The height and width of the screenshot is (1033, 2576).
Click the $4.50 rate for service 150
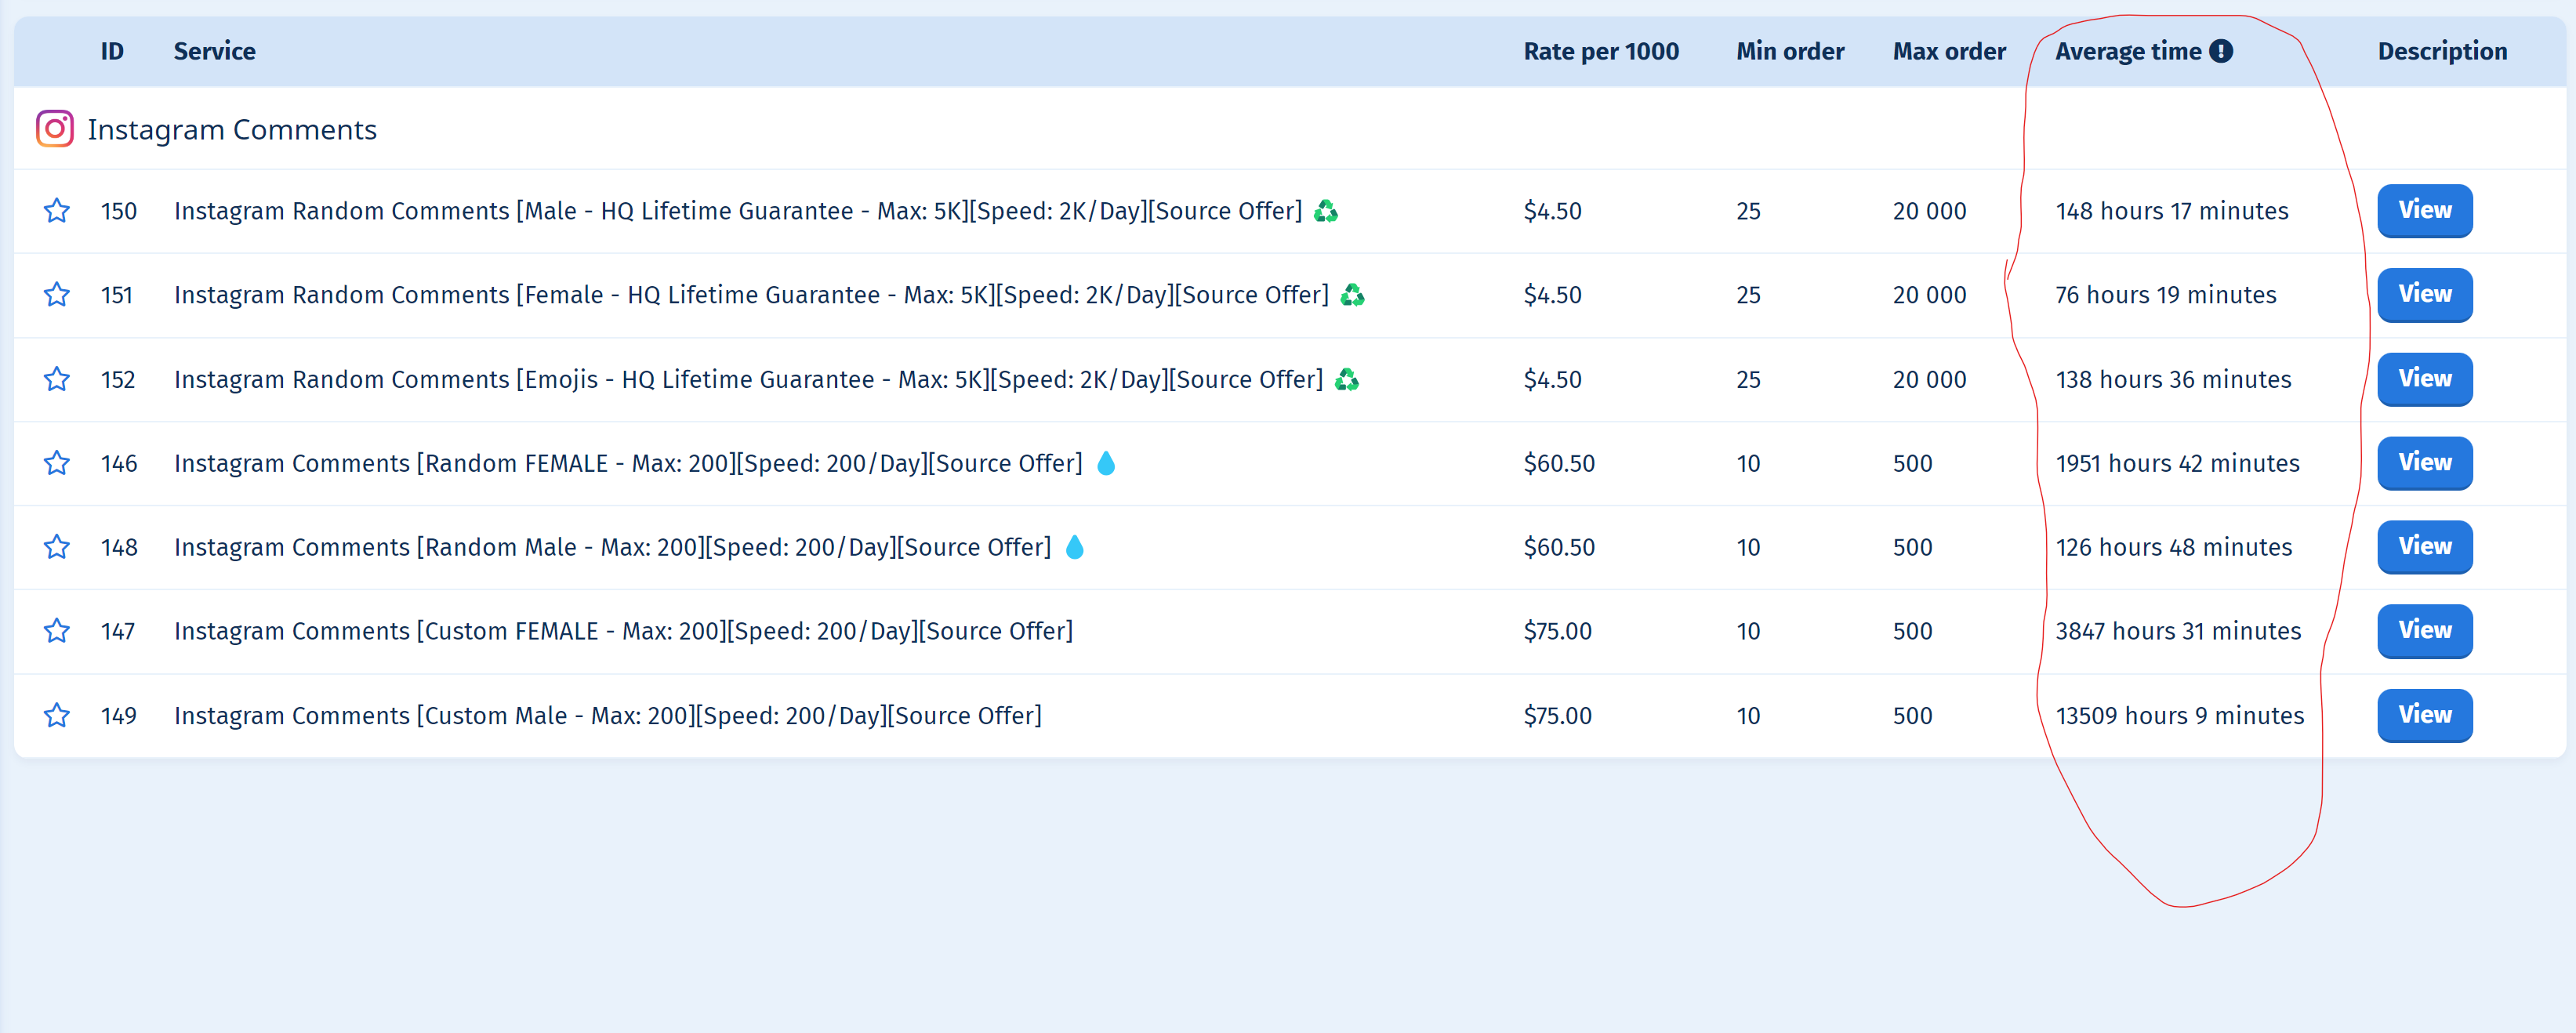pos(1552,211)
